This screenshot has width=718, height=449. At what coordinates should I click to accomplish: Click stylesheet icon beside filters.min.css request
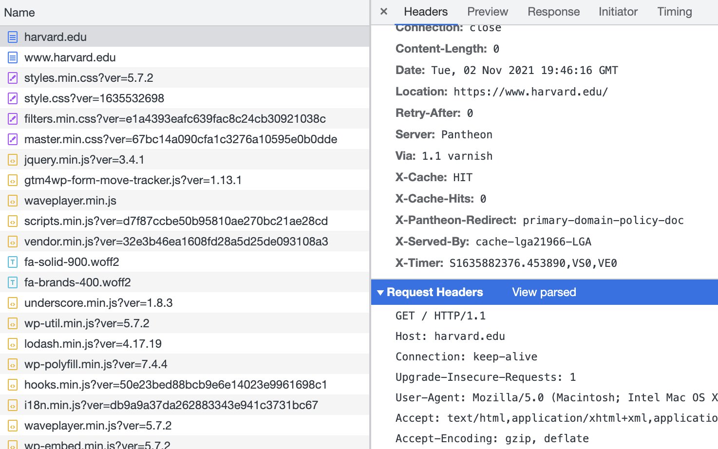pyautogui.click(x=13, y=119)
